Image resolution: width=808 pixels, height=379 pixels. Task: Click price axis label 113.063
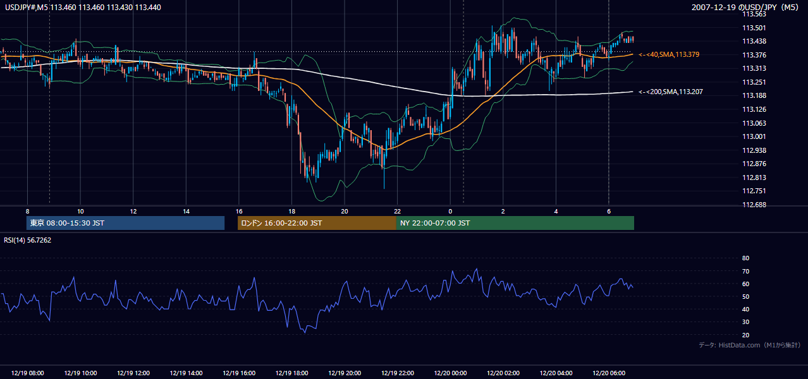pos(754,123)
